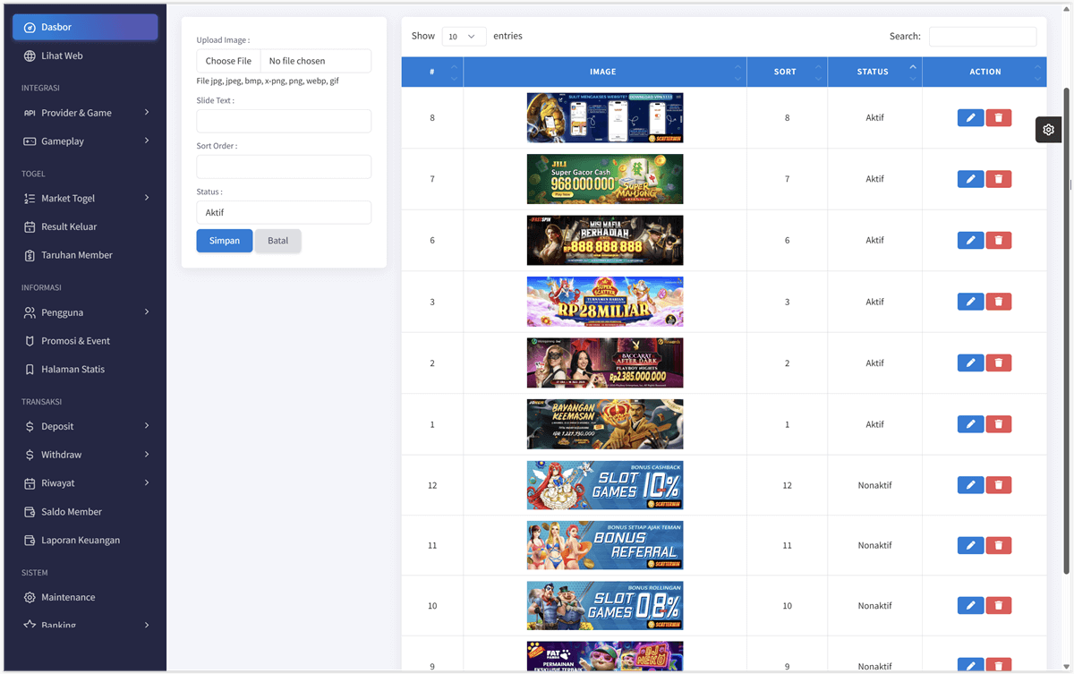The width and height of the screenshot is (1074, 674).
Task: Click the Lihat Web globe icon
Action: tap(31, 55)
